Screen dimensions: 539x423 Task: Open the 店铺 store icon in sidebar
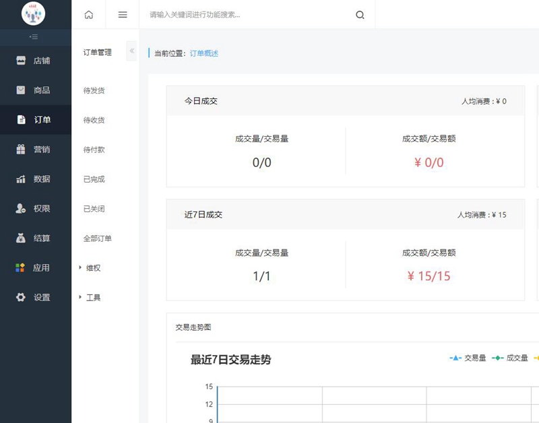(x=21, y=61)
